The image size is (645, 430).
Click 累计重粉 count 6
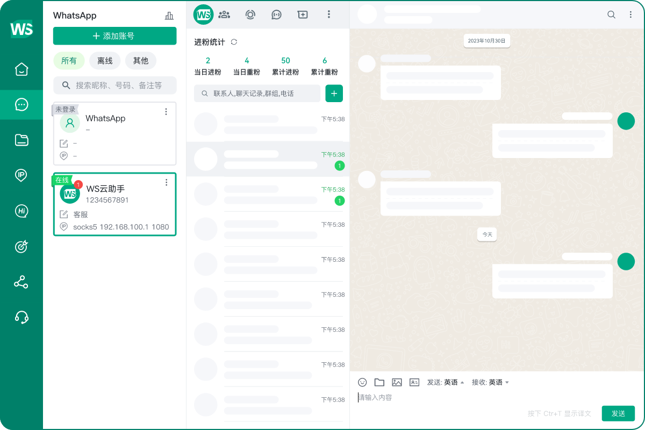(325, 61)
